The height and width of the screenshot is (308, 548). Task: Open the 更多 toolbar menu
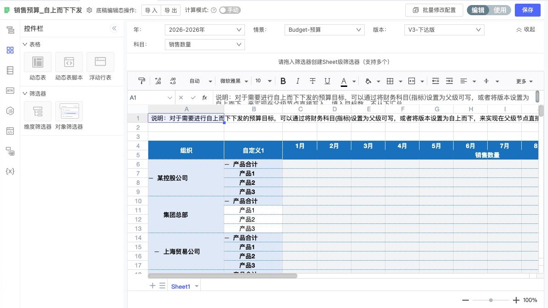click(x=524, y=81)
